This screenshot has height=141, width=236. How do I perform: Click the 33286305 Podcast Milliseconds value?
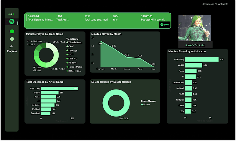[147, 16]
